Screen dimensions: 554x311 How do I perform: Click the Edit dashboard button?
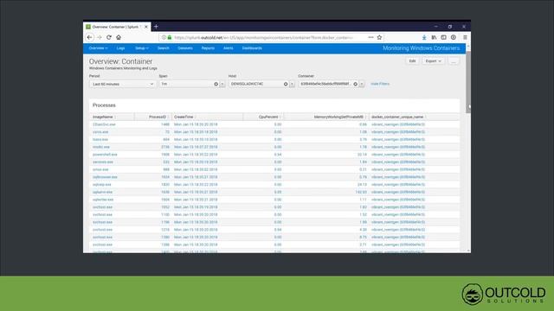(412, 61)
